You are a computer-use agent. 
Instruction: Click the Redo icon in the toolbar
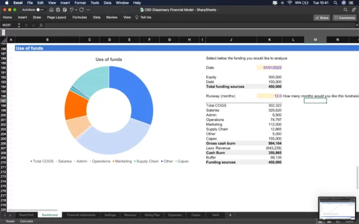click(x=81, y=10)
